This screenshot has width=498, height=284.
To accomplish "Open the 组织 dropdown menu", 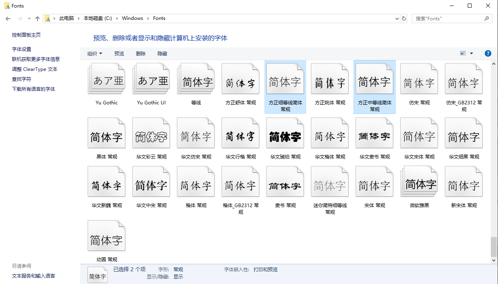I will pyautogui.click(x=95, y=53).
